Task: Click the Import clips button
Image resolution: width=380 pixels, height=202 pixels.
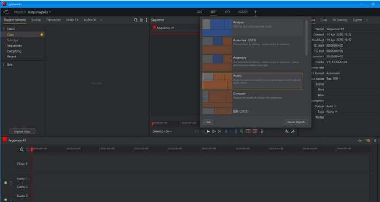Action: 22,131
